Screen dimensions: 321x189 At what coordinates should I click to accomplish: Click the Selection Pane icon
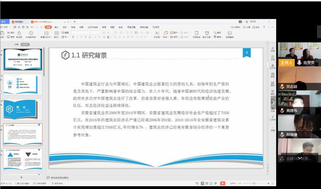[x=229, y=35]
